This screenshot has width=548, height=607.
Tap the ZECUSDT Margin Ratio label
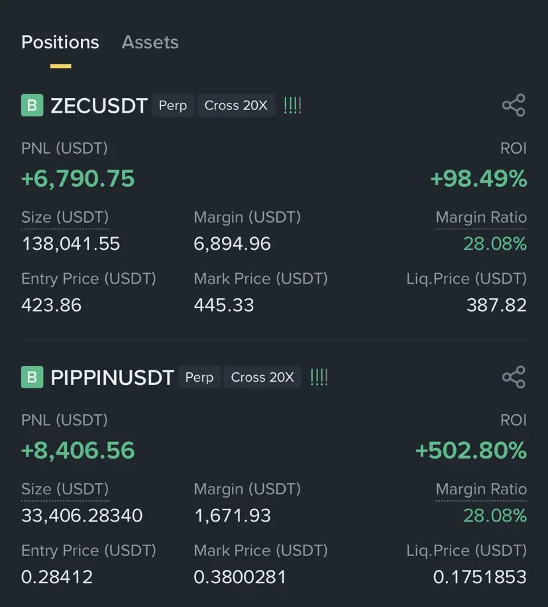[x=481, y=217]
